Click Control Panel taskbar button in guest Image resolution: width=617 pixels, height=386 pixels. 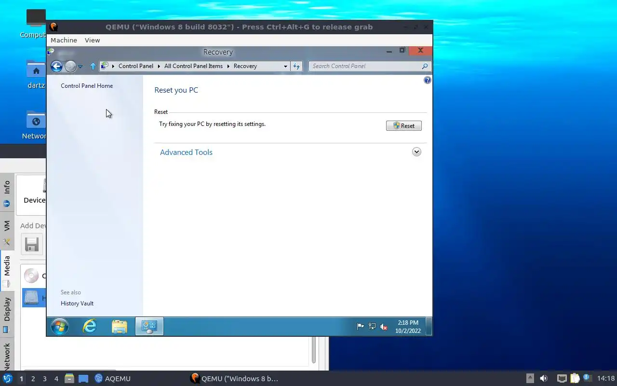click(x=149, y=327)
